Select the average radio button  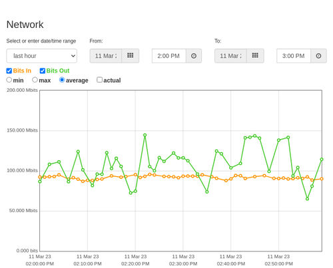pos(62,80)
